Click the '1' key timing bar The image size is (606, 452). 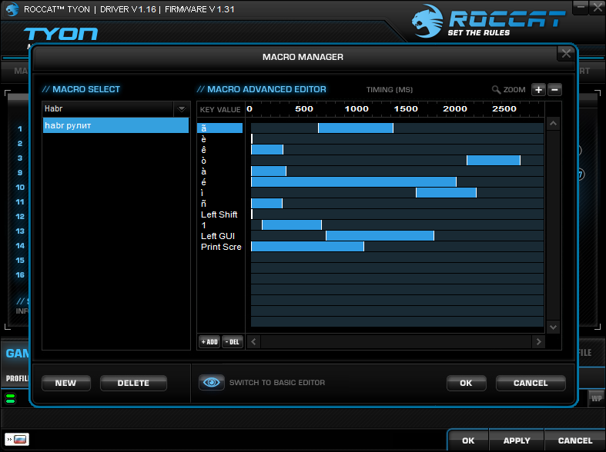click(292, 225)
